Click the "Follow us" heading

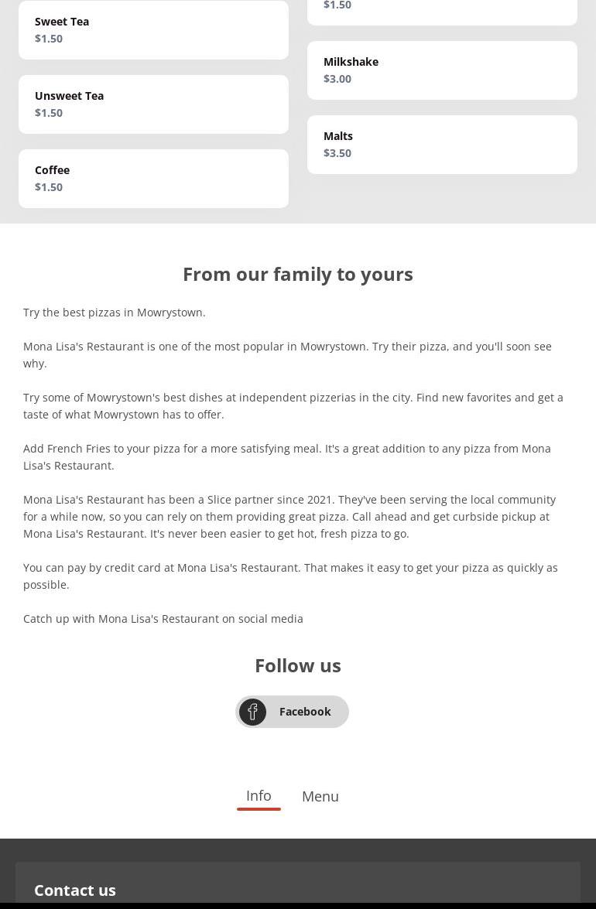[298, 665]
